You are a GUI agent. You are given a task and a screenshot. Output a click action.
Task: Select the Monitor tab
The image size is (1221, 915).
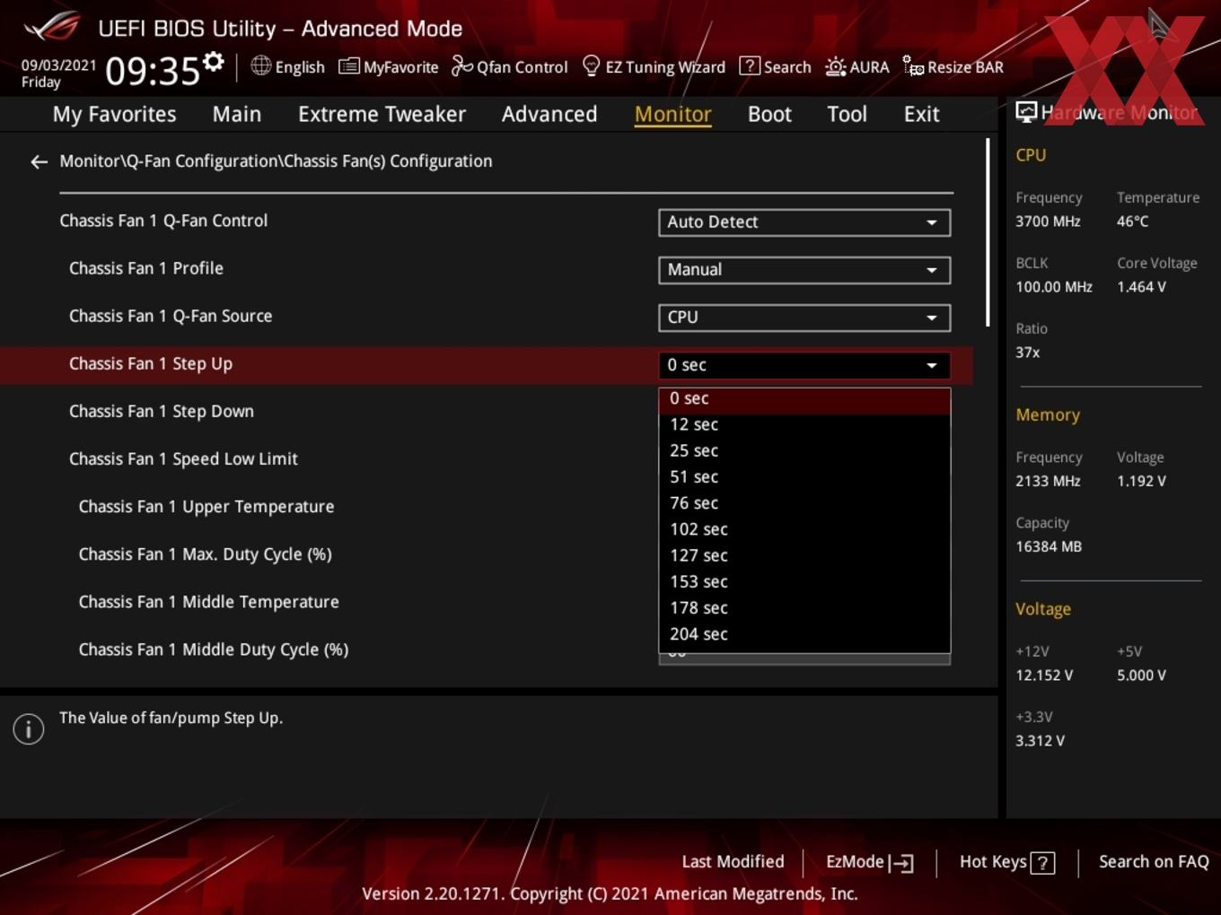(672, 114)
